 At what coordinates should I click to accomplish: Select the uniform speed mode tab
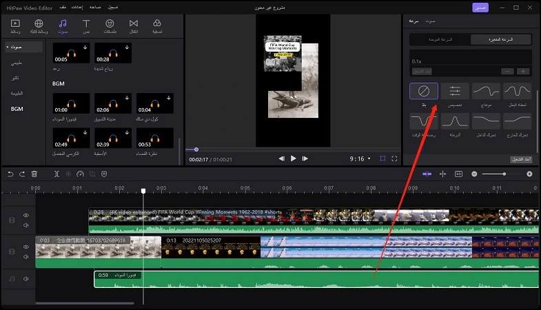click(x=440, y=39)
